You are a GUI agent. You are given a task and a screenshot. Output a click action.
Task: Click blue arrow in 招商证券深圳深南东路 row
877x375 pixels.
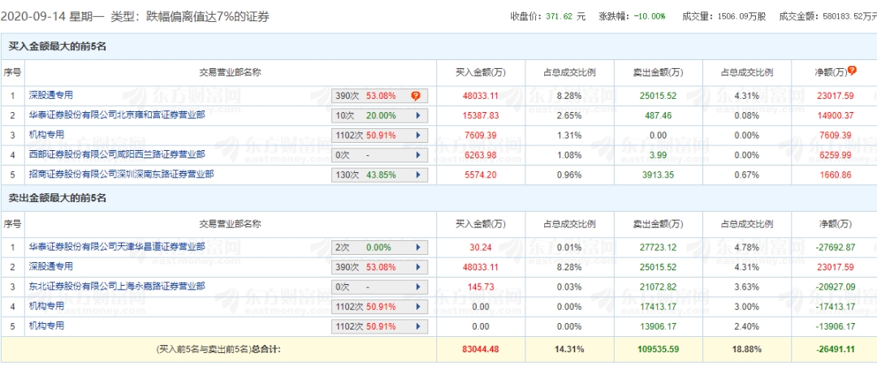418,175
